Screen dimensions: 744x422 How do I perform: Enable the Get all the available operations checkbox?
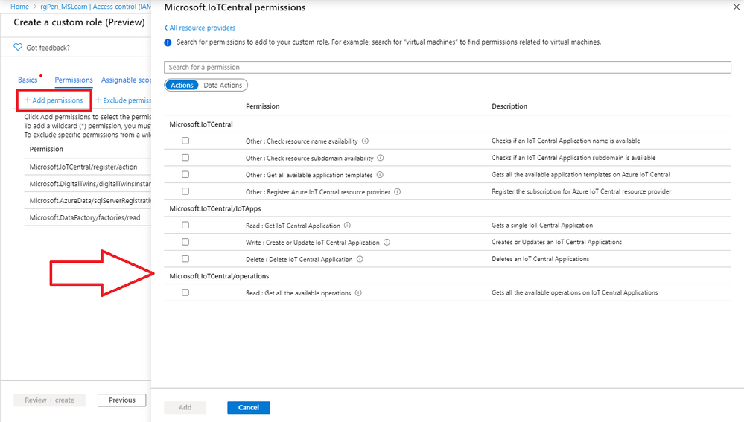pos(185,293)
